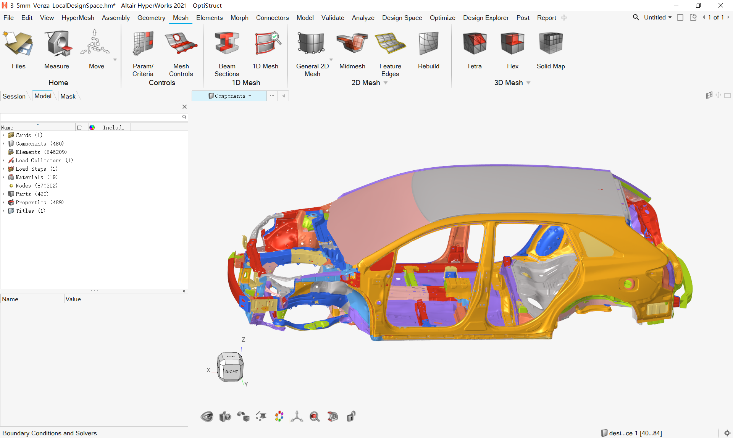Viewport: 733px width, 438px height.
Task: Switch to the Mask tab
Action: (68, 96)
